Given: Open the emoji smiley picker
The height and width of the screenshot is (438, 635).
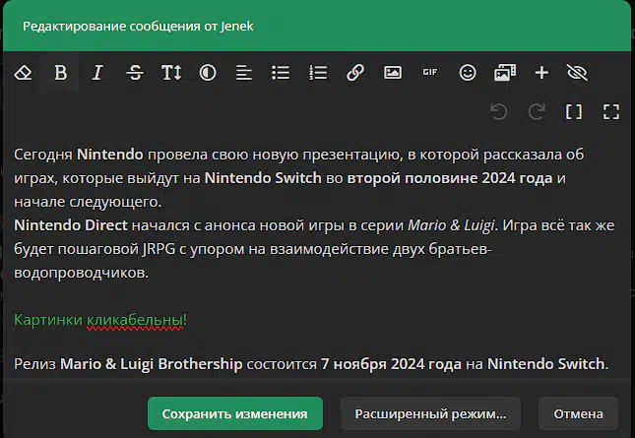Looking at the screenshot, I should 468,73.
